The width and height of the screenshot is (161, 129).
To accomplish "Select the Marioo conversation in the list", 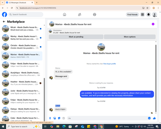I will (22, 56).
